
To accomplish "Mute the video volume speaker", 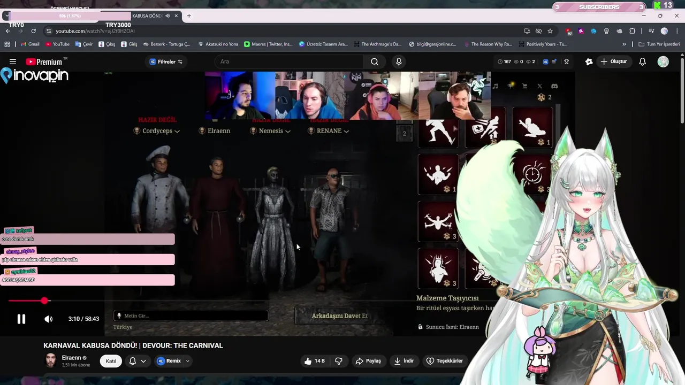I will coord(48,319).
